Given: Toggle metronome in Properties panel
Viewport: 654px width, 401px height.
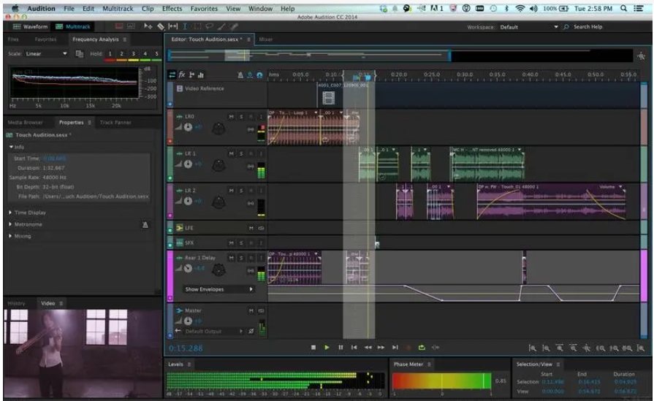Looking at the screenshot, I should [x=145, y=225].
